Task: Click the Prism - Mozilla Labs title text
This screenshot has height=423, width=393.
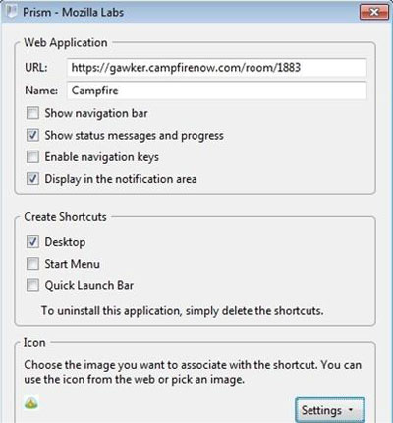Action: [73, 13]
